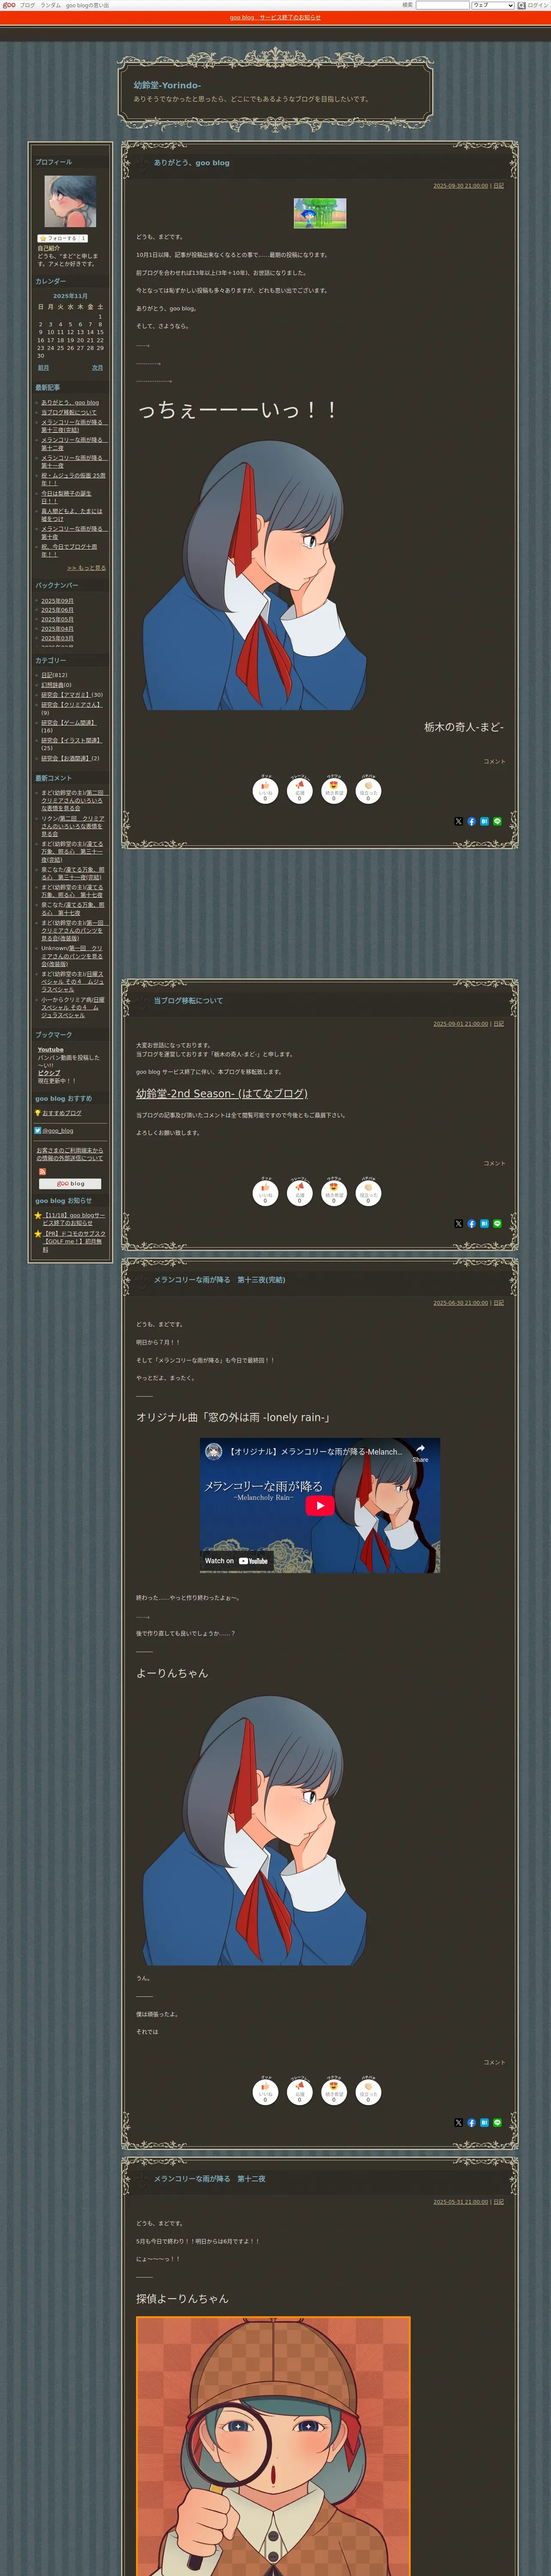551x2576 pixels.
Task: Click the 探偵よーりんちゃん detective illustration
Action: coord(273,2445)
